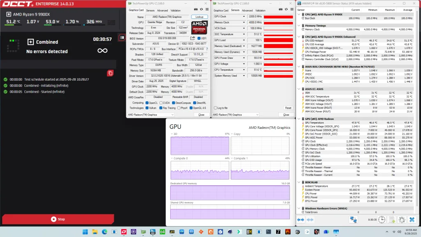The image size is (421, 237).
Task: Click the GPU Load red bar in sensors
Action: (279, 41)
